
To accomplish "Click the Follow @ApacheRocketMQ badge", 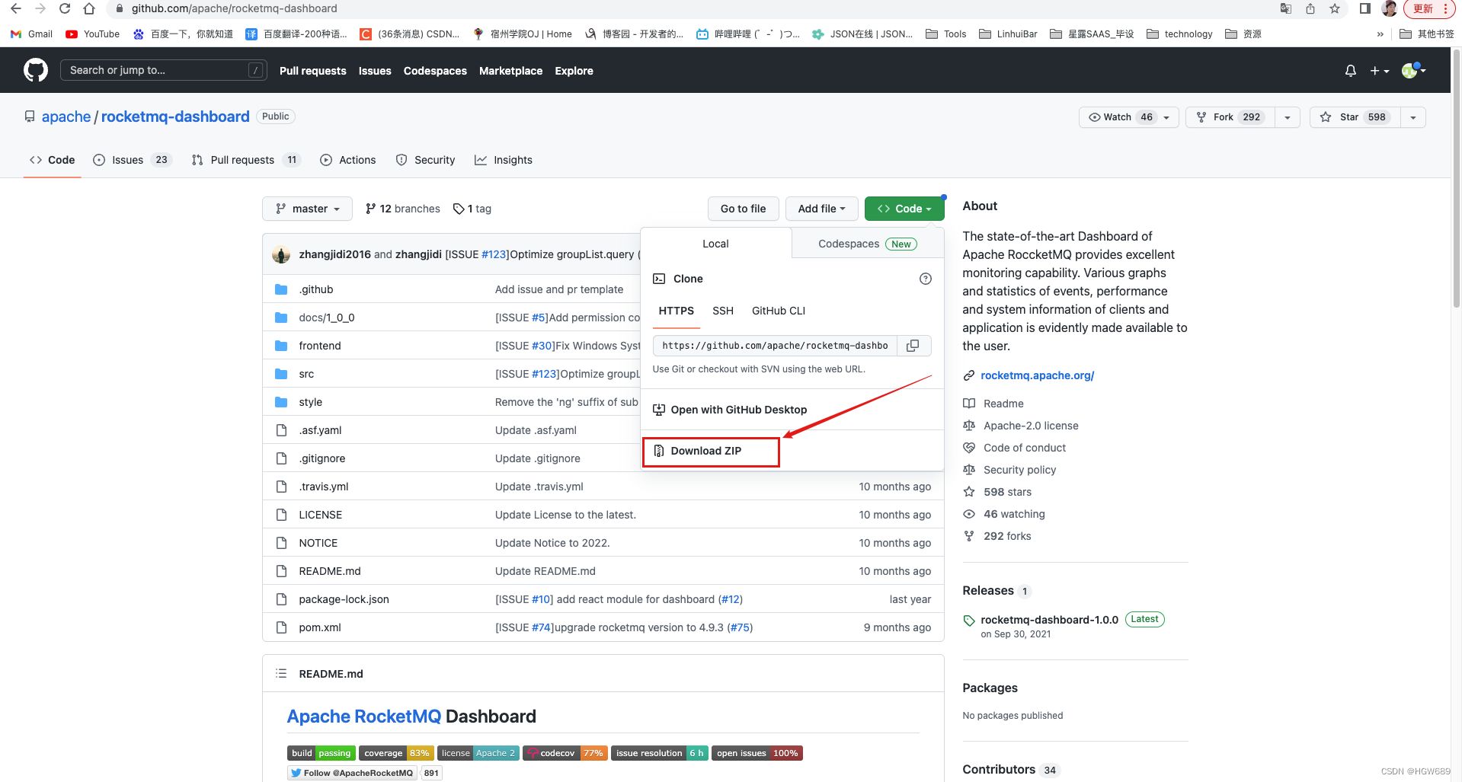I will click(x=352, y=773).
